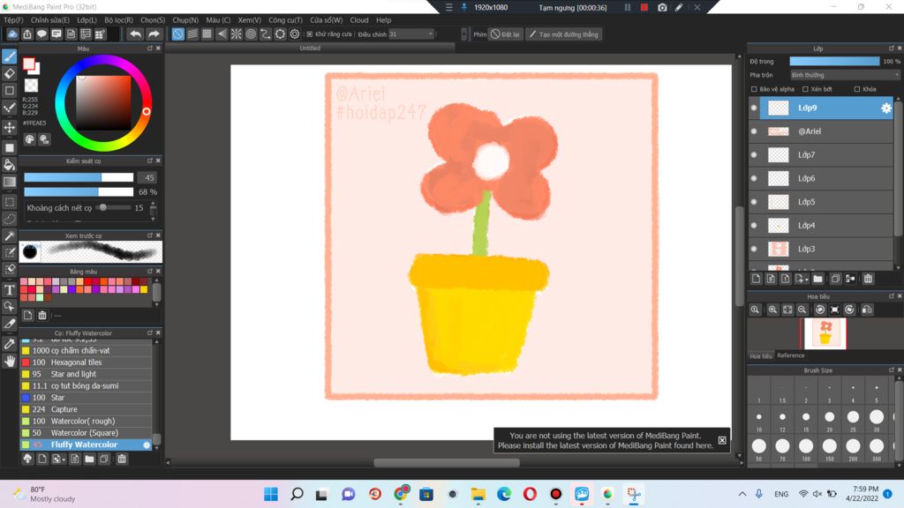Open the Lớp(L) menu
The height and width of the screenshot is (508, 904).
tap(87, 20)
